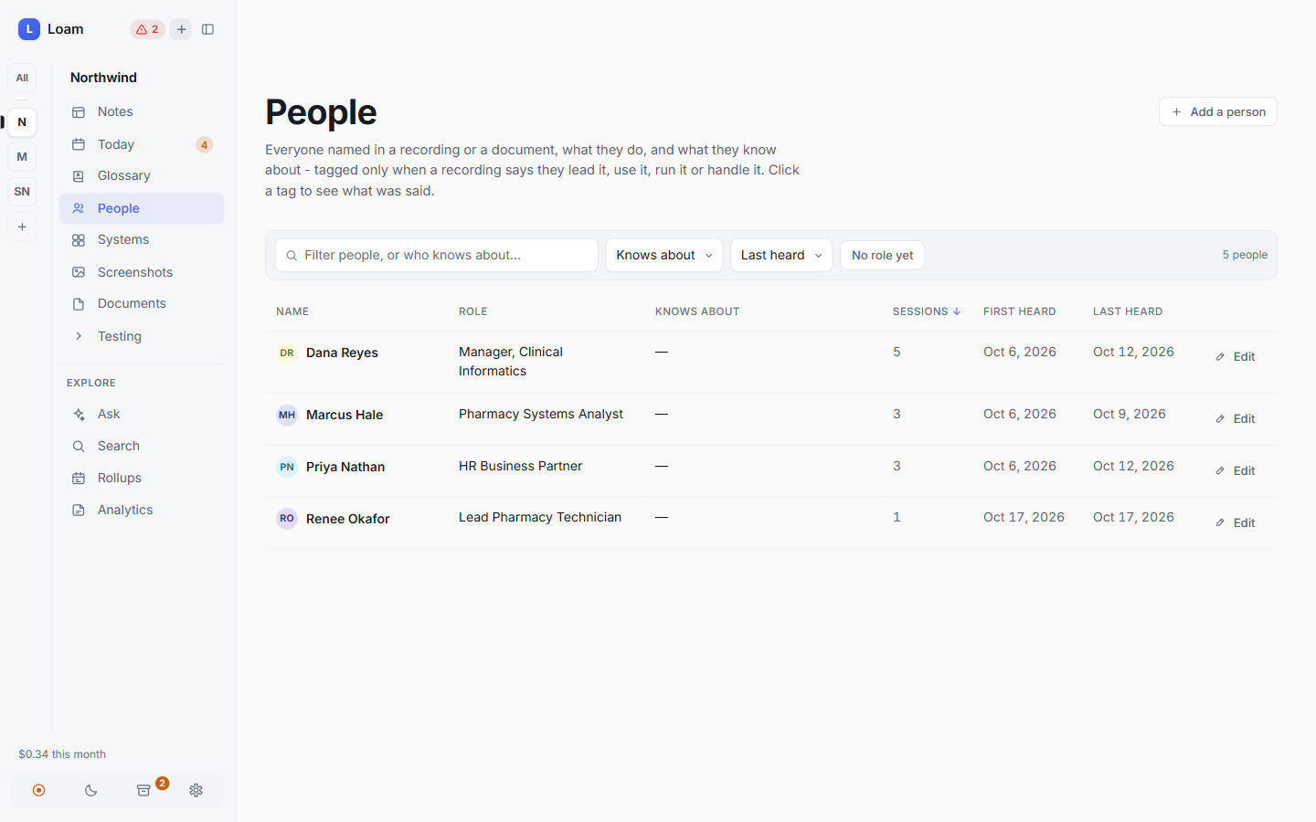
Task: Edit Dana Reyes's entry
Action: click(1236, 357)
